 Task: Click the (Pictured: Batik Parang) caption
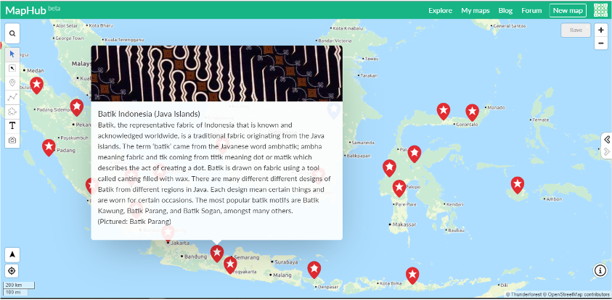[x=134, y=221]
